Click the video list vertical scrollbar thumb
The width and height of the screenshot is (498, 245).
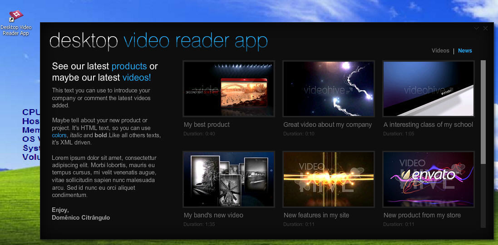[483, 112]
